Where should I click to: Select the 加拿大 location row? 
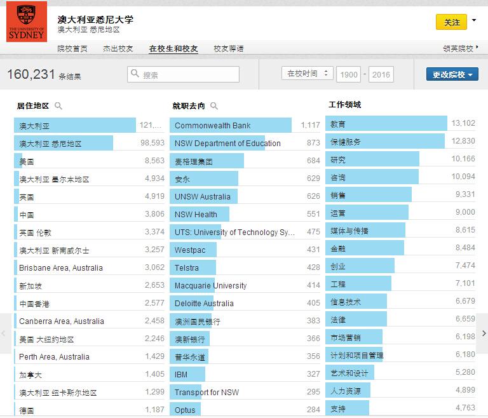89,374
